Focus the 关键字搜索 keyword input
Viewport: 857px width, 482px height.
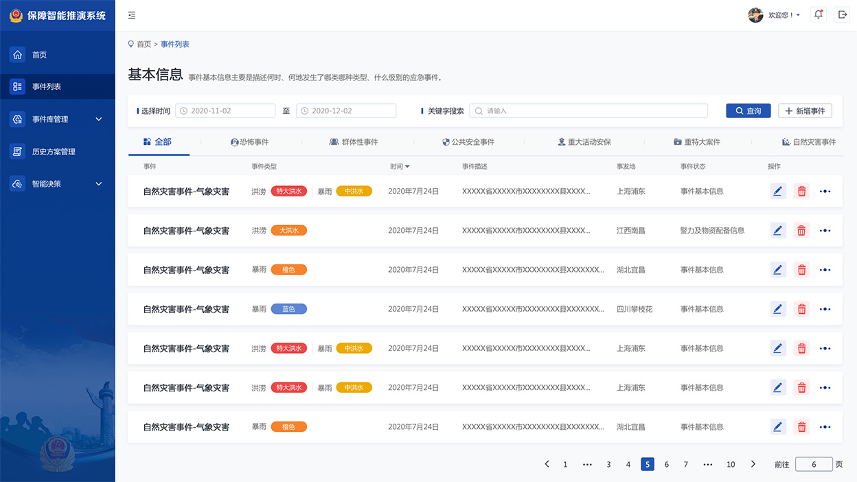pos(589,111)
